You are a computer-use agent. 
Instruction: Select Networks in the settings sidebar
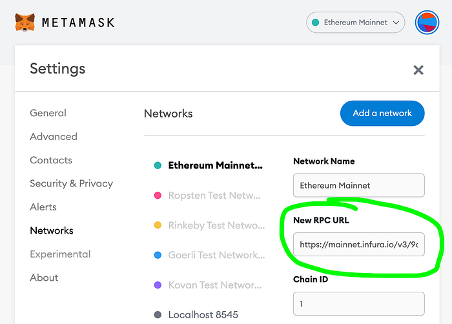coord(52,230)
